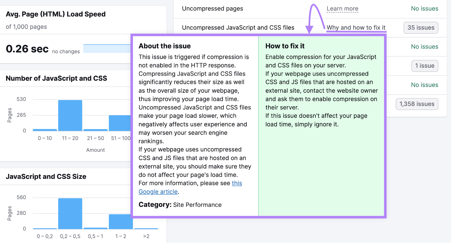Screen dimensions: 451x243
Task: Select the 11 – 20 bar in Number of JavaScript and CSS chart
Action: tap(70, 116)
